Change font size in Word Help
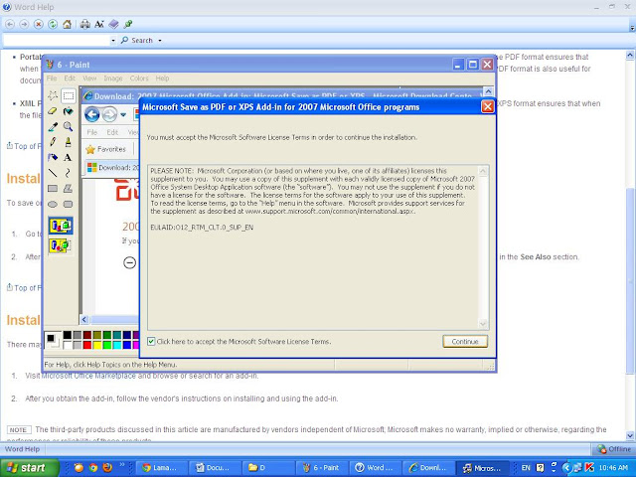 point(99,24)
